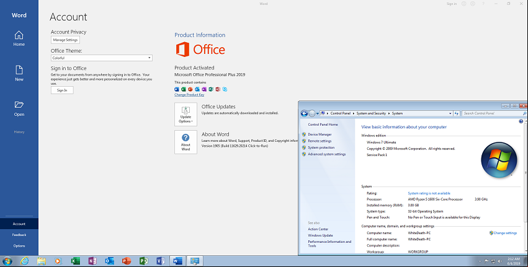Click Advanced system settings link
Screen dimensions: 528x267
click(326, 154)
